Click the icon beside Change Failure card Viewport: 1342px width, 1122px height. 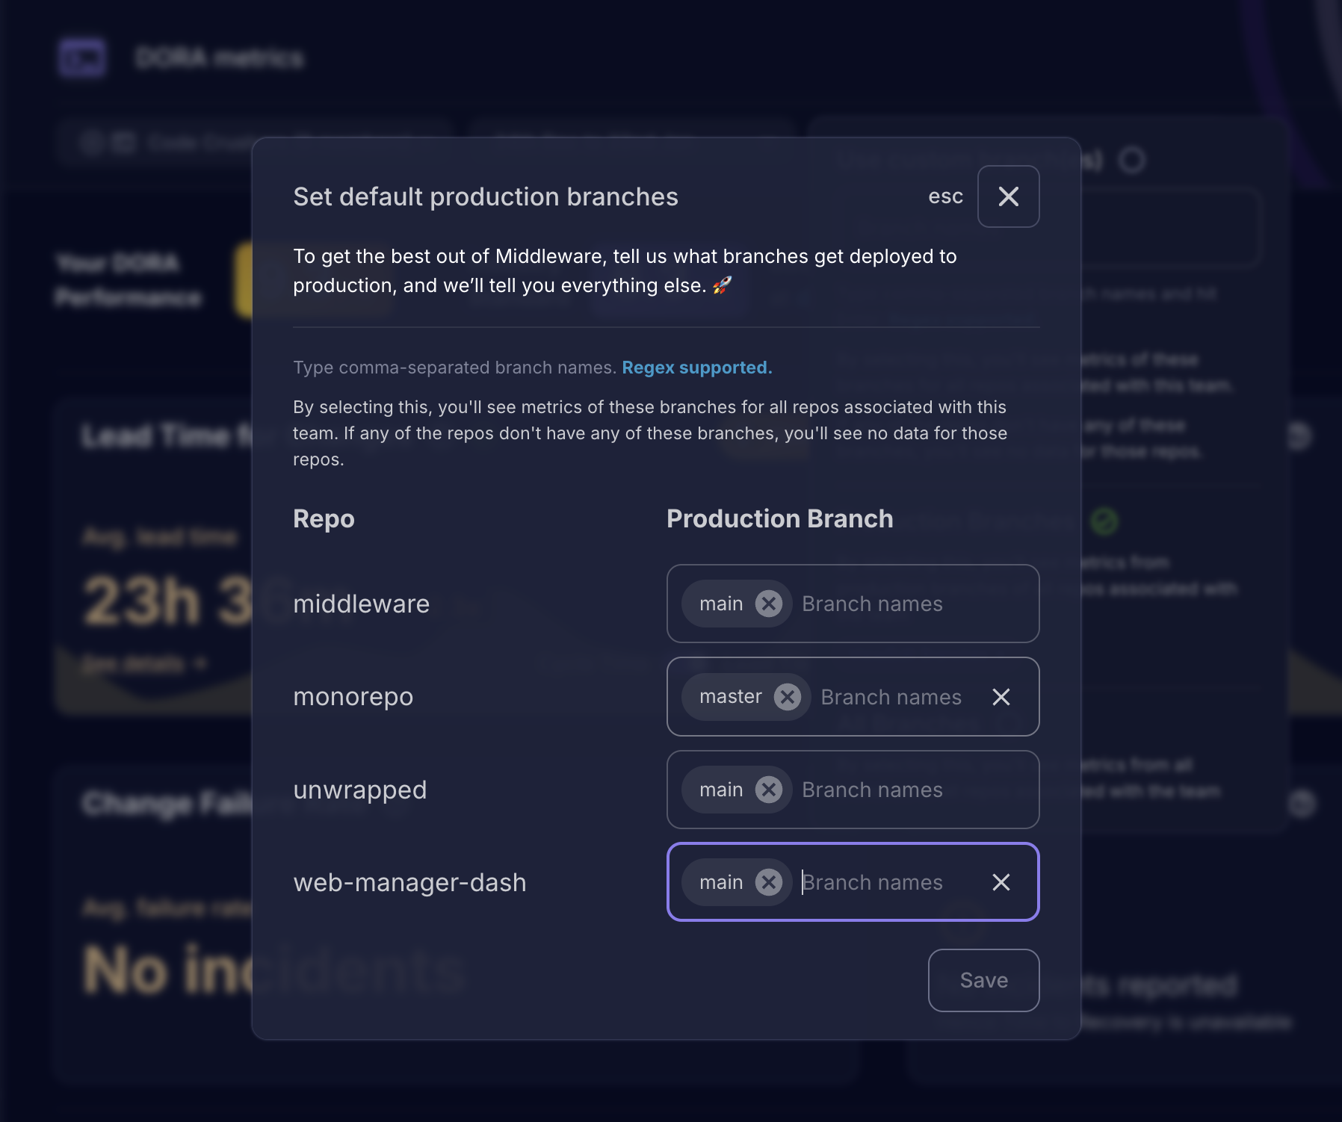click(x=1302, y=804)
